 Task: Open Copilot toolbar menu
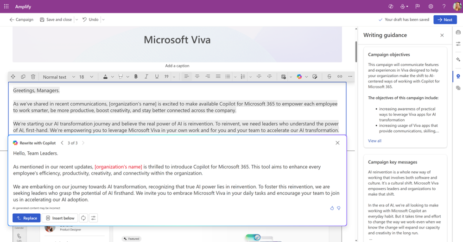pos(299,77)
